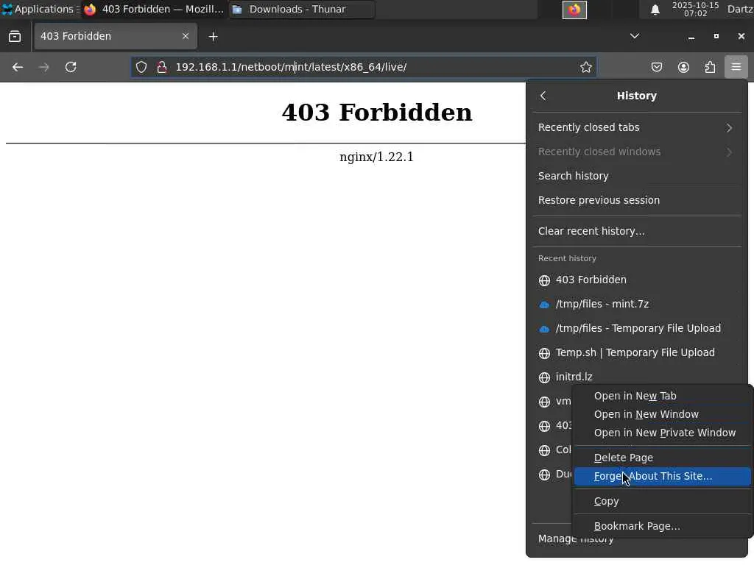Click the forward navigation arrow

[x=43, y=67]
